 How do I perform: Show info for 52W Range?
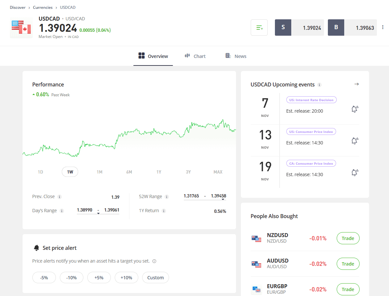tap(167, 197)
